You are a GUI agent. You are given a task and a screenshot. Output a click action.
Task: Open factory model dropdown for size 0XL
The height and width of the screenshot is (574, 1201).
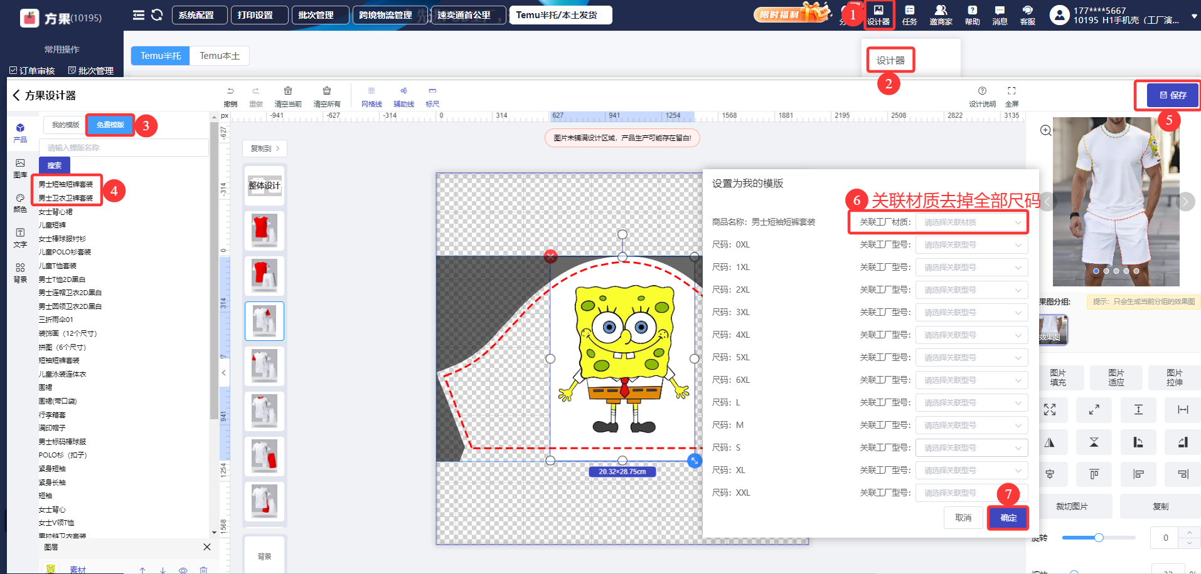(x=971, y=245)
